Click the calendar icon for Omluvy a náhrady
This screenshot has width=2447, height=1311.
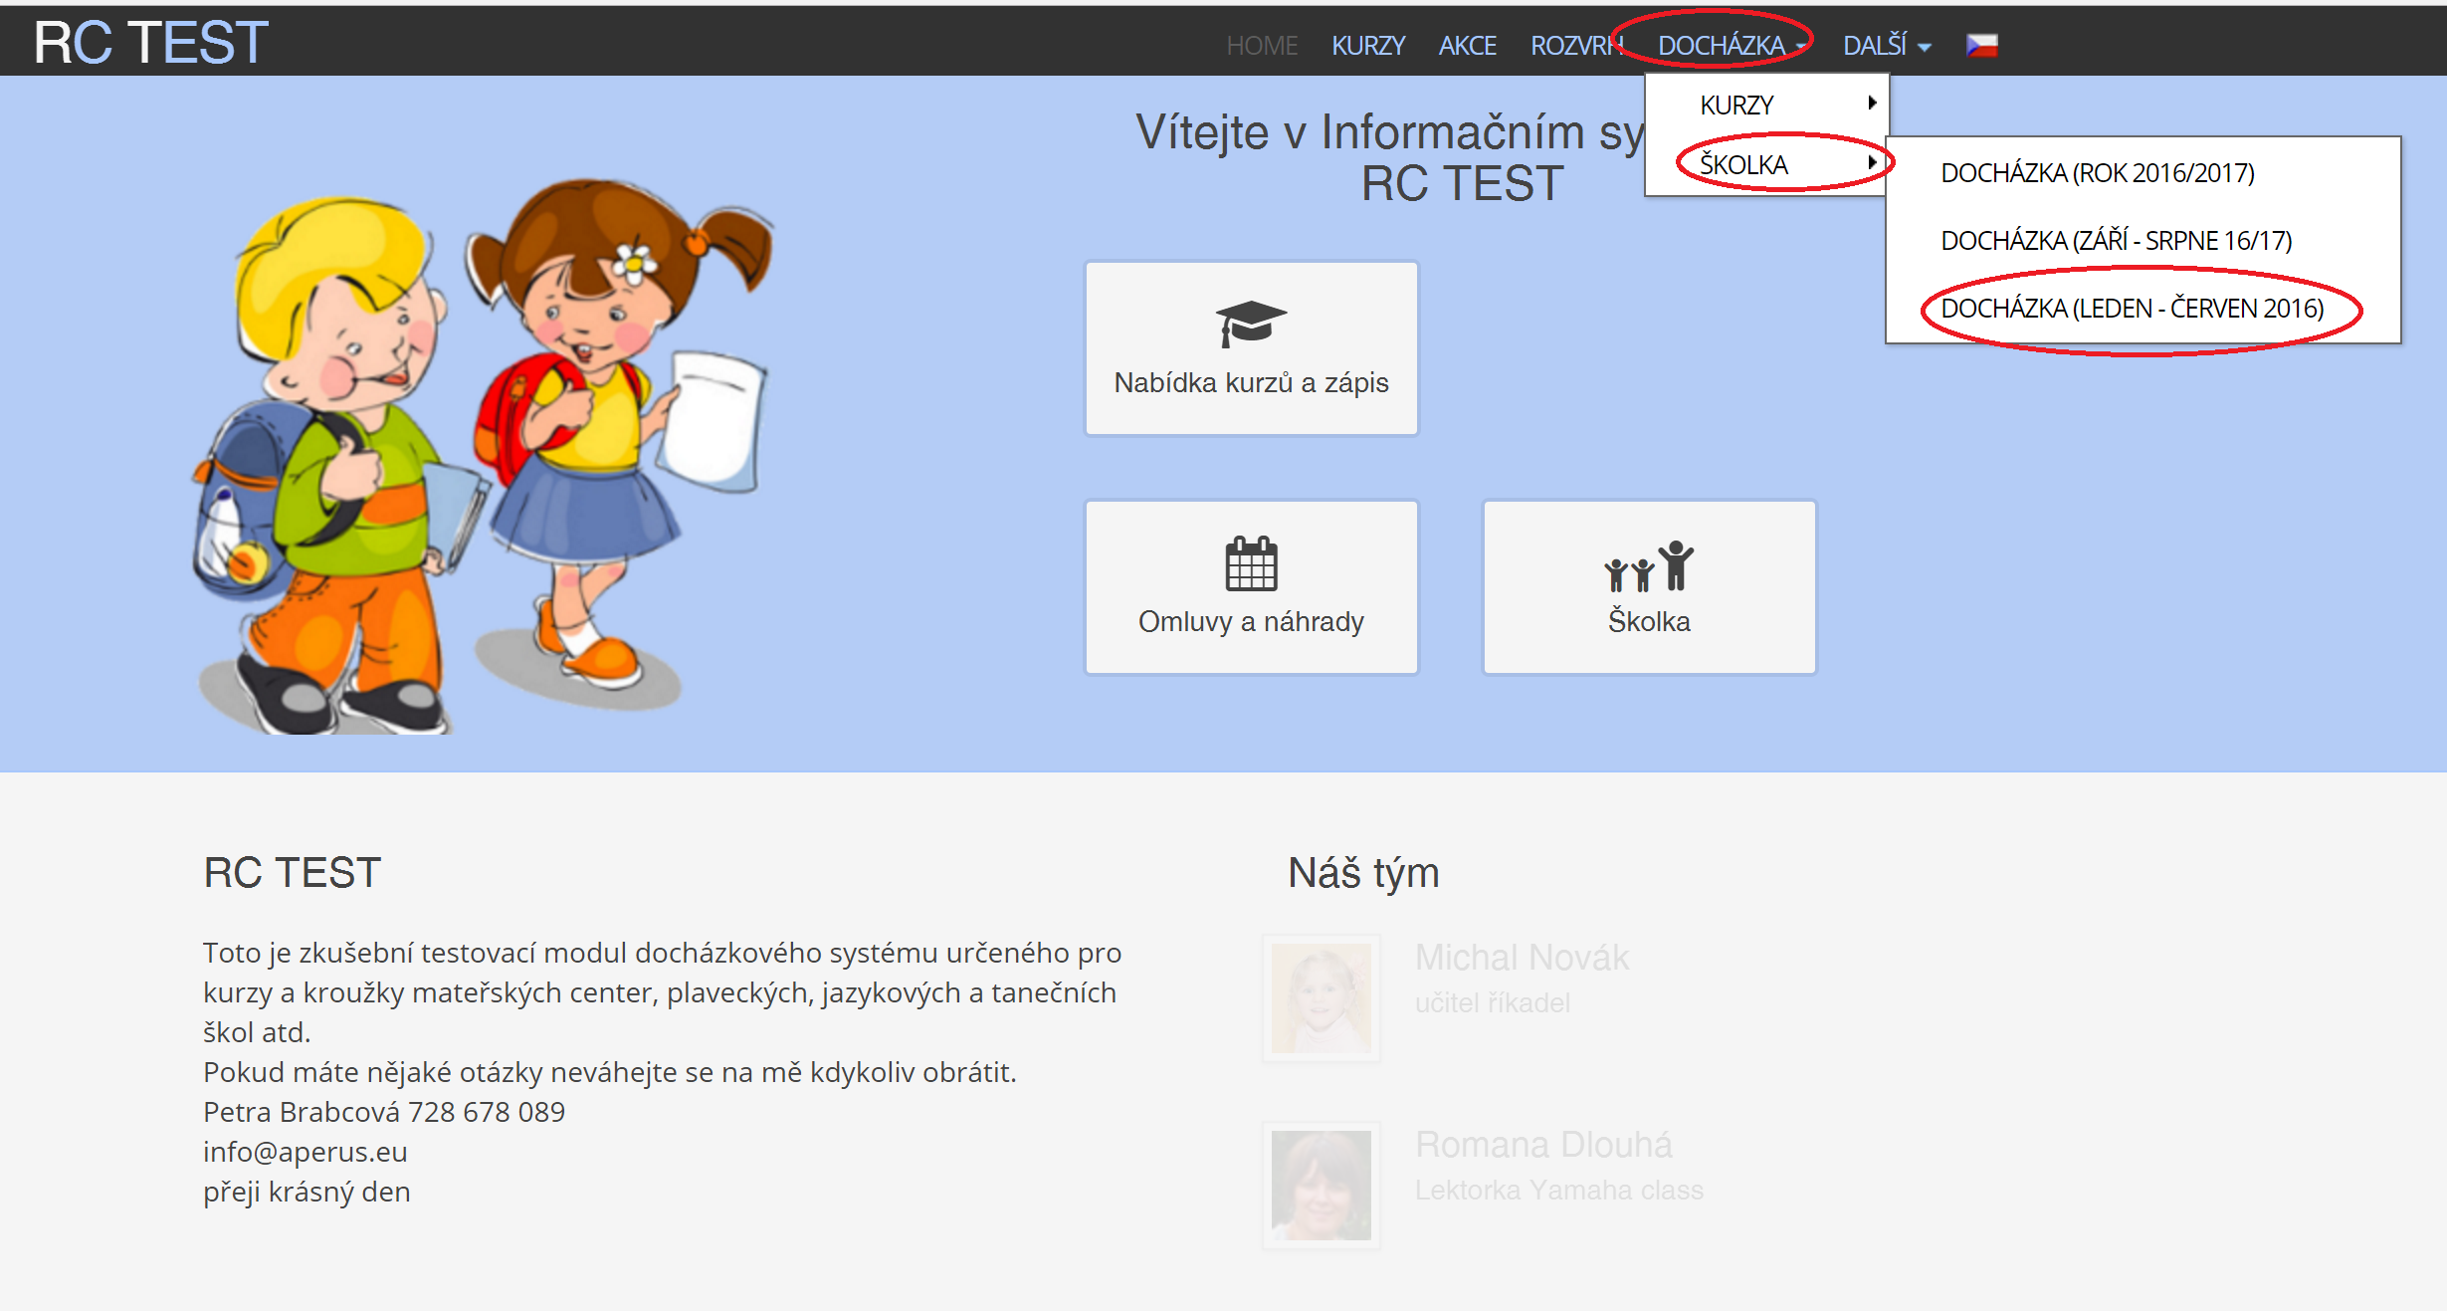(x=1251, y=563)
